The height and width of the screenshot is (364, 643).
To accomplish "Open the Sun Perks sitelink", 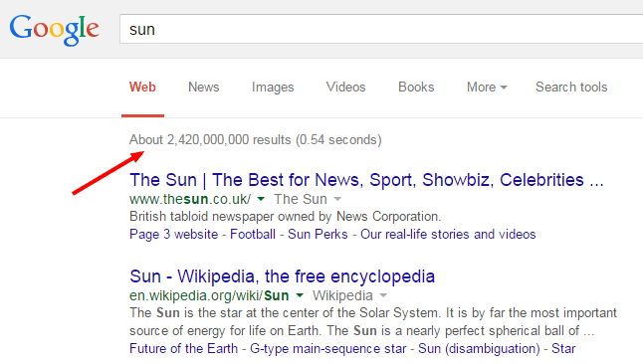I will (318, 234).
